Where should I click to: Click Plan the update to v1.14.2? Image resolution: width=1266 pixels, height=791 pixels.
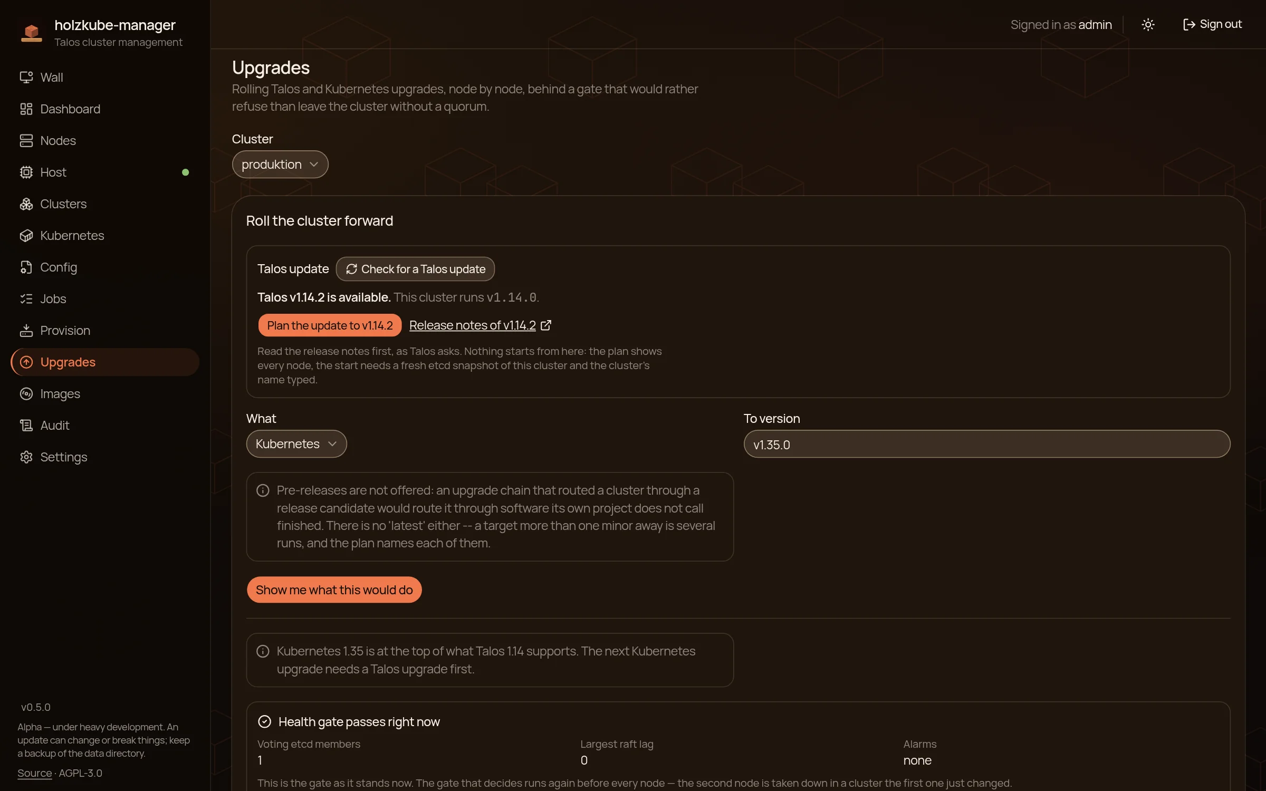tap(330, 325)
